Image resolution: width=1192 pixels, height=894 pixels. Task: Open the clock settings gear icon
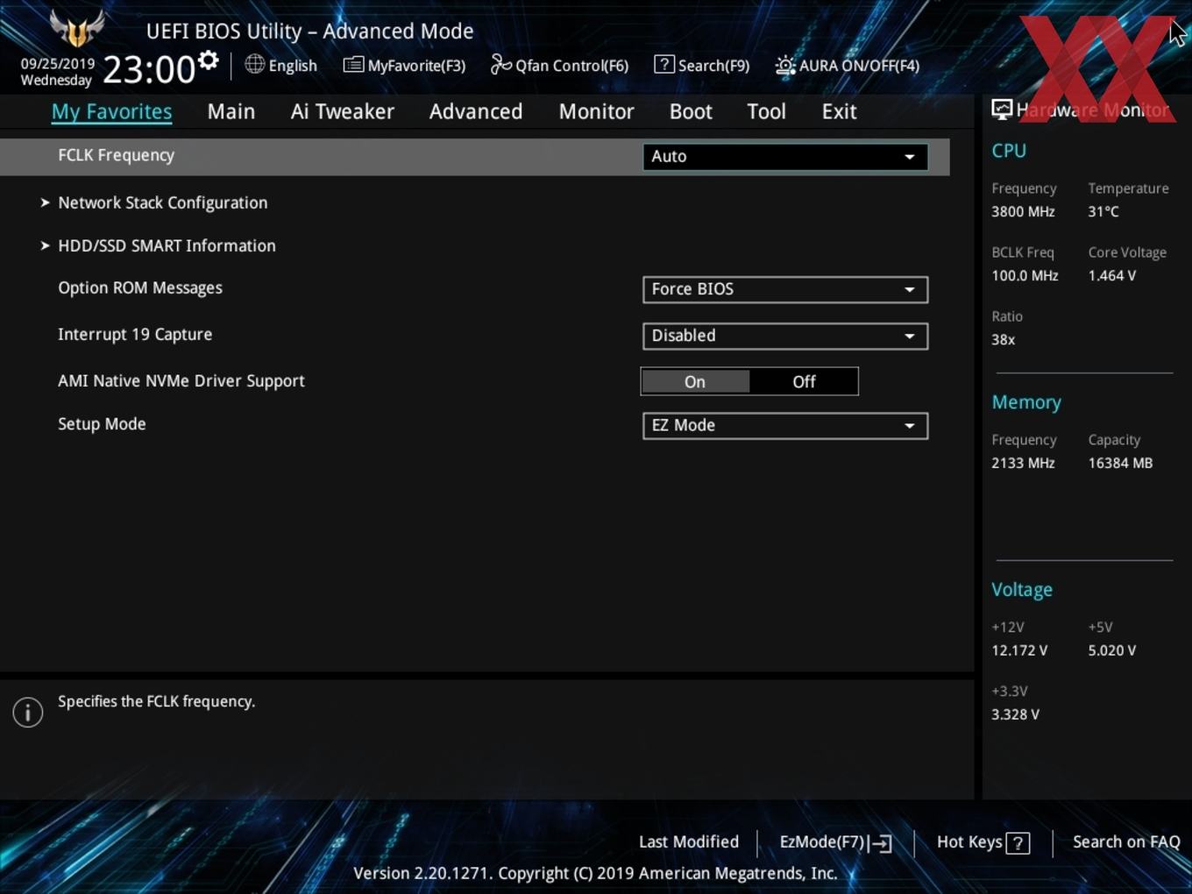[208, 60]
